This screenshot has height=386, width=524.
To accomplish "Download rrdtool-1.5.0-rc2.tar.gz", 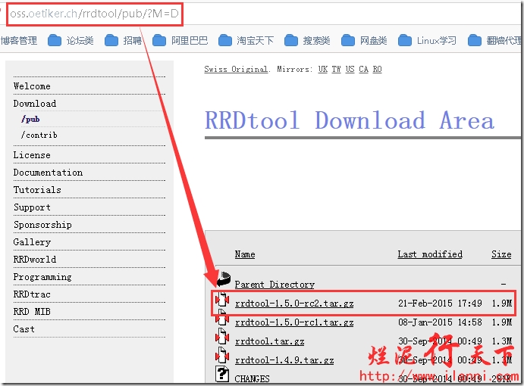I will tap(294, 304).
